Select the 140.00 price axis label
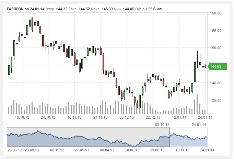This screenshot has width=234, height=160. 216,83
